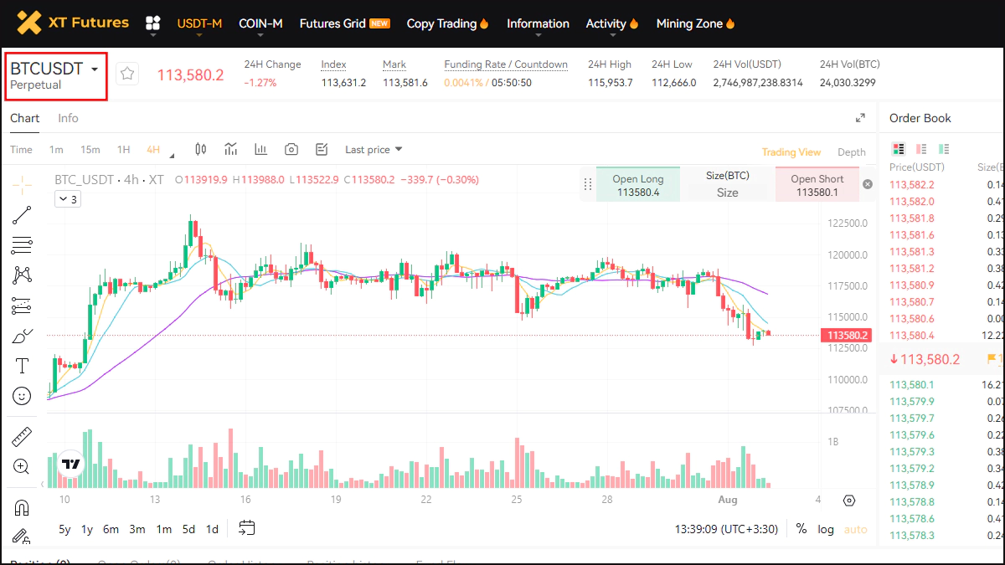Add BTCUSDT to favorites with star icon
The width and height of the screenshot is (1005, 565).
(127, 74)
